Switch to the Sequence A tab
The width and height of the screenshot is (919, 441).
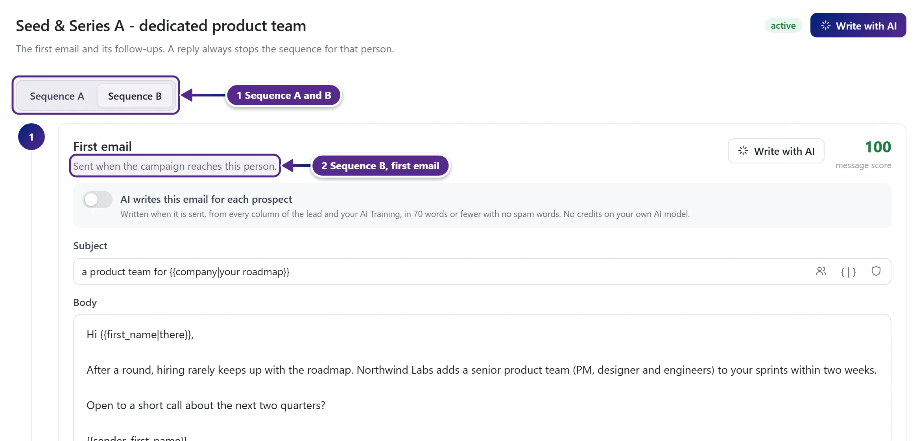pos(57,96)
